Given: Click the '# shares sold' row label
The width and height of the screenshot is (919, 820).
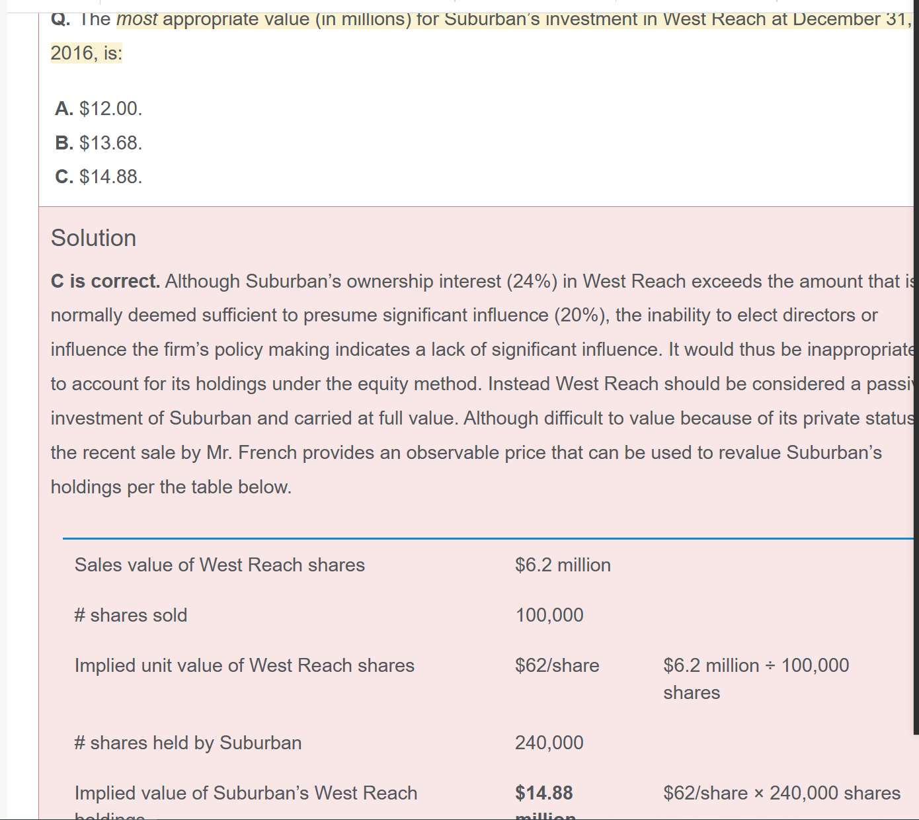Looking at the screenshot, I should pyautogui.click(x=131, y=615).
